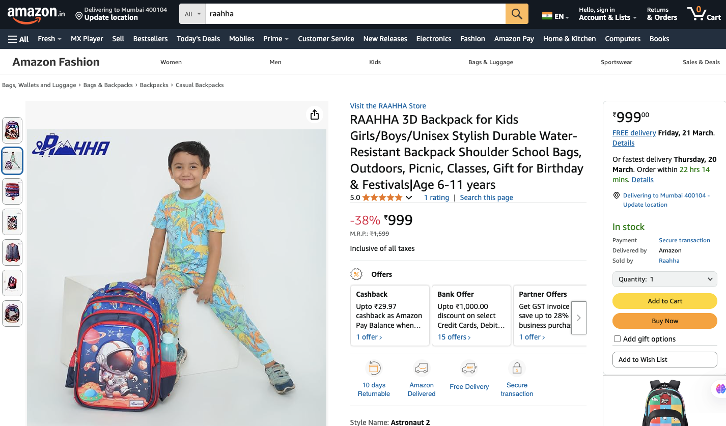Open Today's Deals in navigation bar
Screen dimensions: 726x426
click(198, 39)
